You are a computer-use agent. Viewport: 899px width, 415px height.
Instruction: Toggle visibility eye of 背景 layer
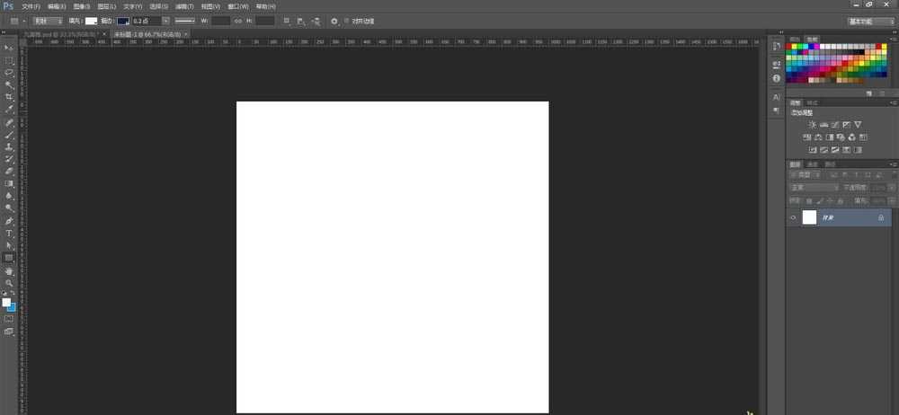793,217
